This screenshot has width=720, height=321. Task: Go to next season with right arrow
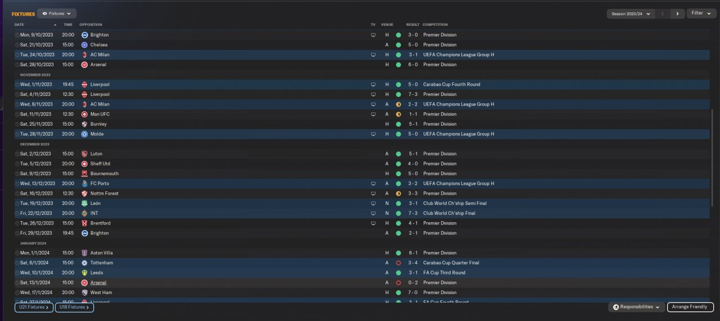pyautogui.click(x=677, y=13)
